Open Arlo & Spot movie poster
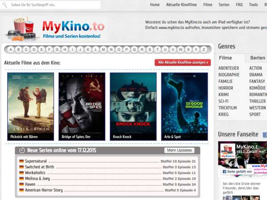 (184, 106)
